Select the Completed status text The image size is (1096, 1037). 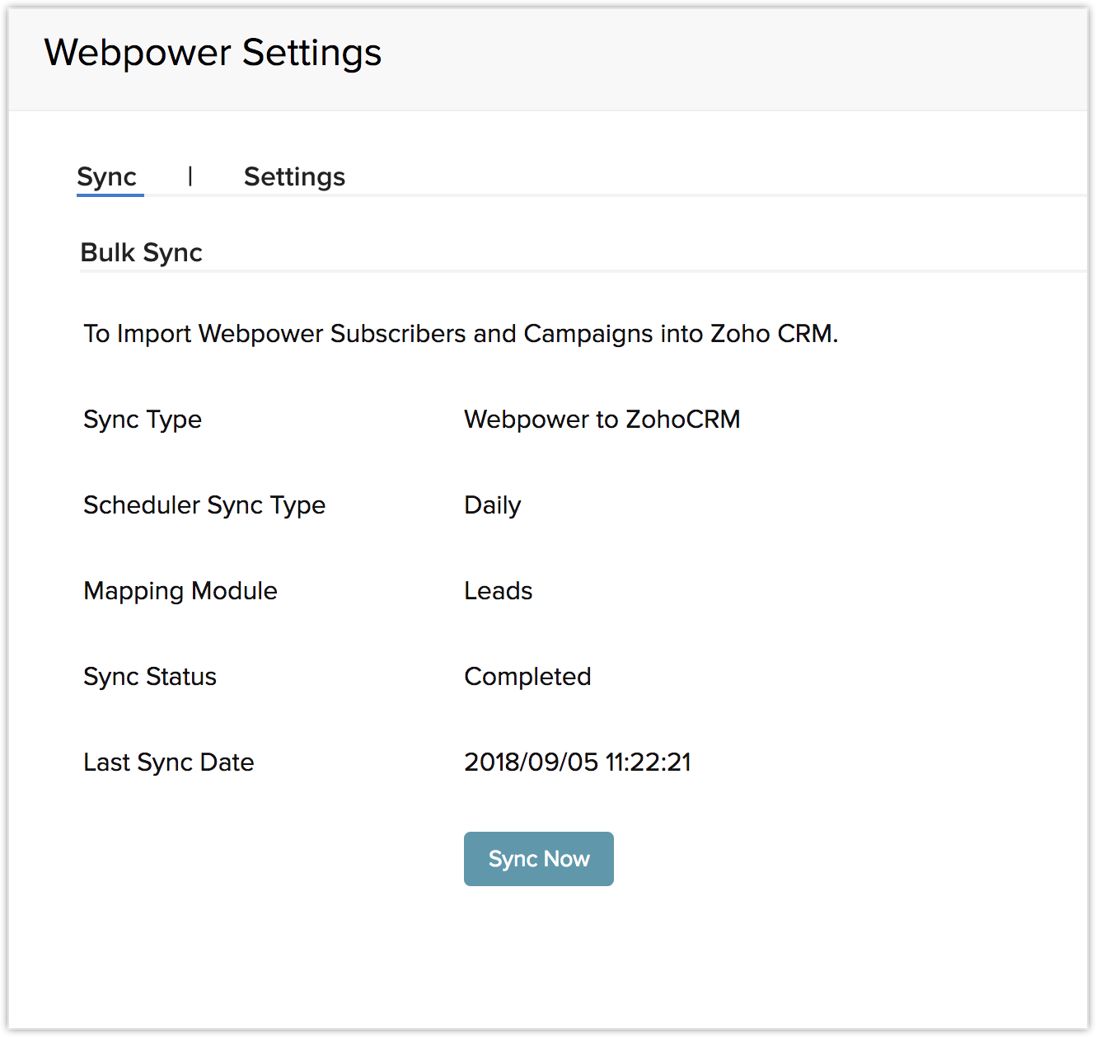pyautogui.click(x=527, y=677)
